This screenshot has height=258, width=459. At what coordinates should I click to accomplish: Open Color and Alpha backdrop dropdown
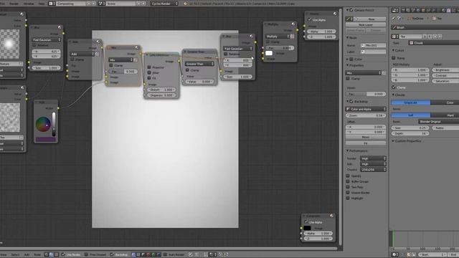[x=366, y=109]
